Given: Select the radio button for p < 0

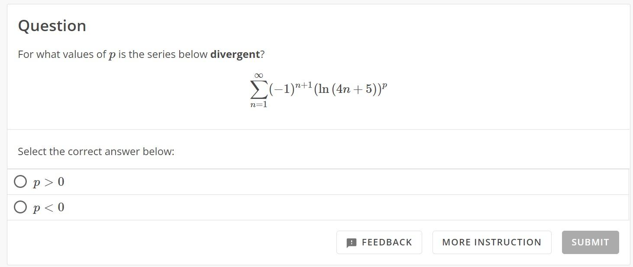Looking at the screenshot, I should 20,207.
